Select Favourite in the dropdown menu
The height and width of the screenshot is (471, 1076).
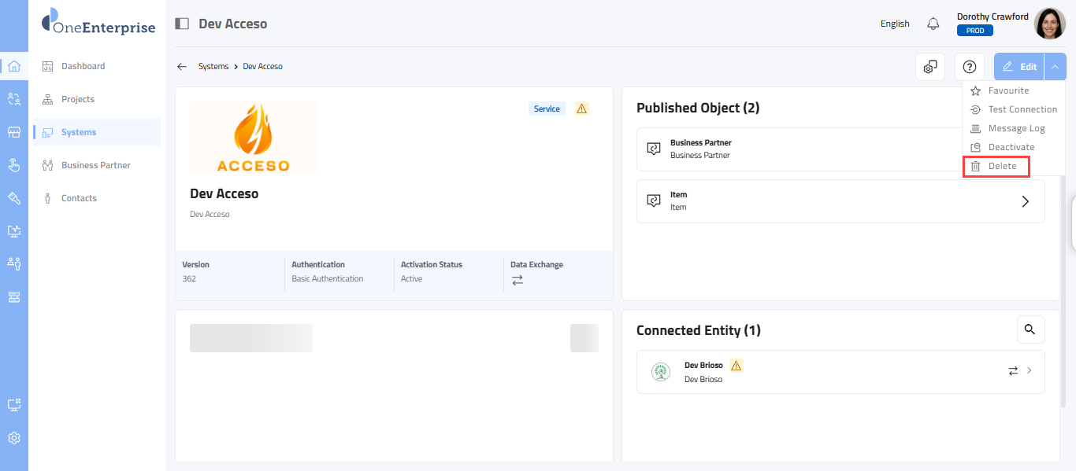[x=1007, y=90]
